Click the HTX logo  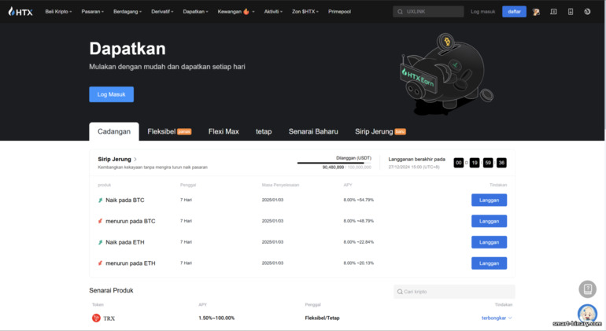(20, 12)
